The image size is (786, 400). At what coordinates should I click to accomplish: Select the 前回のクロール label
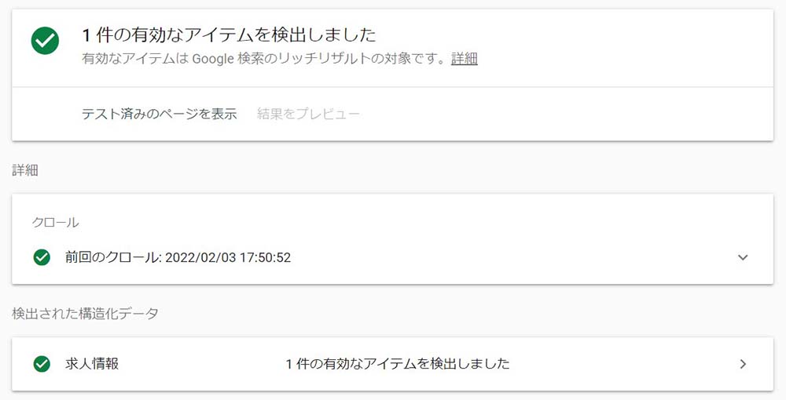click(x=113, y=257)
